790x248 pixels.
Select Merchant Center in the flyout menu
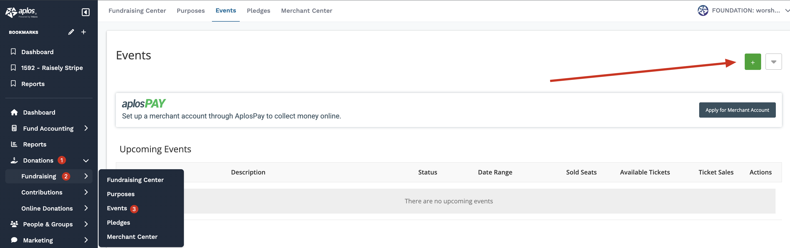[x=132, y=237]
